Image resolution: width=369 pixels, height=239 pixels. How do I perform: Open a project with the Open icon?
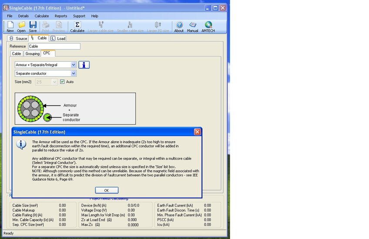(21, 27)
